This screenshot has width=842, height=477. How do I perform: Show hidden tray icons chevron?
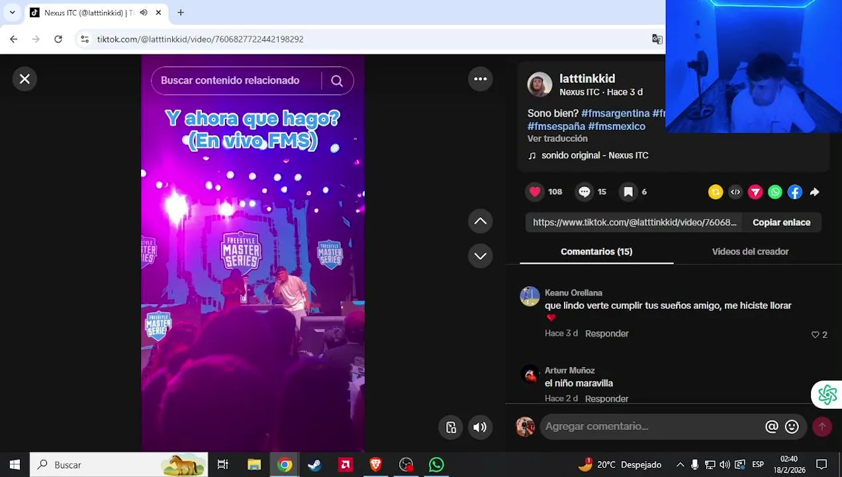pyautogui.click(x=680, y=465)
